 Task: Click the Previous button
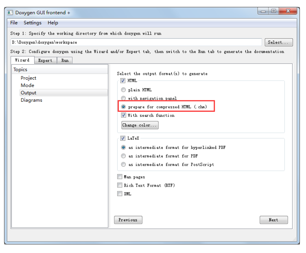(128, 220)
